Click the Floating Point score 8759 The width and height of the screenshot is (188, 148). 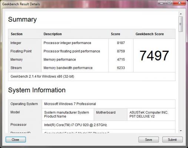121,51
